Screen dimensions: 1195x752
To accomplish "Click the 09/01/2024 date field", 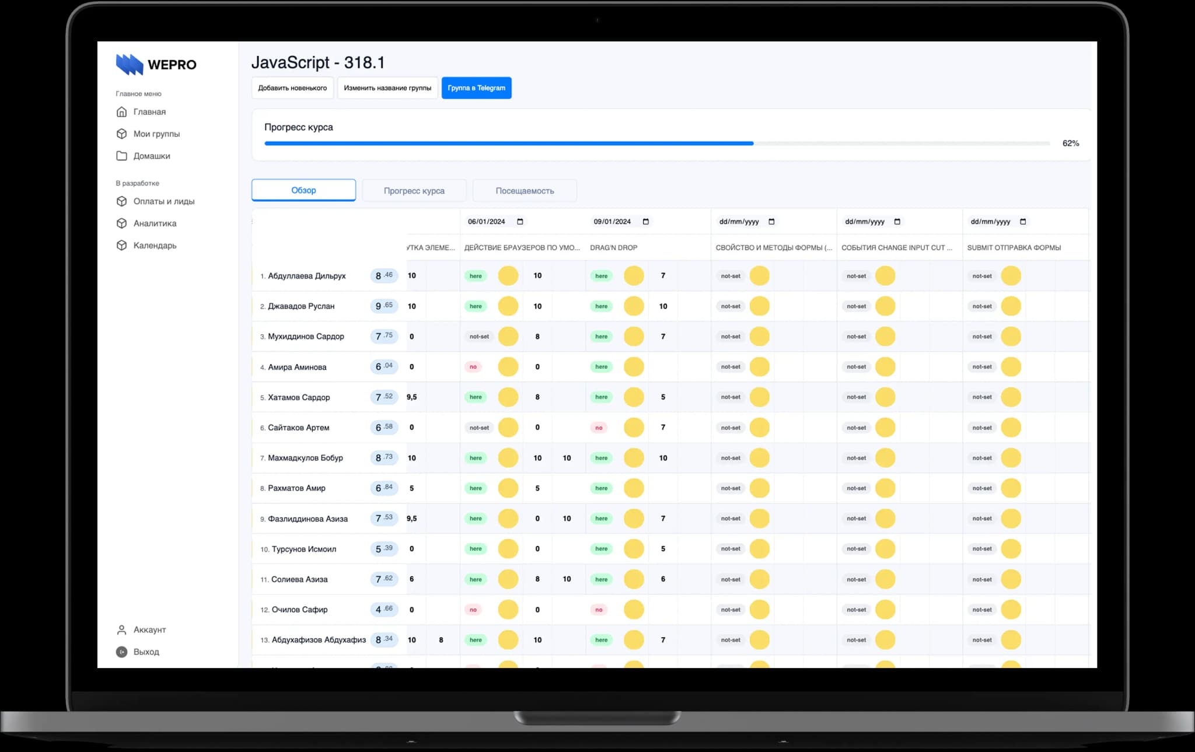I will (621, 222).
